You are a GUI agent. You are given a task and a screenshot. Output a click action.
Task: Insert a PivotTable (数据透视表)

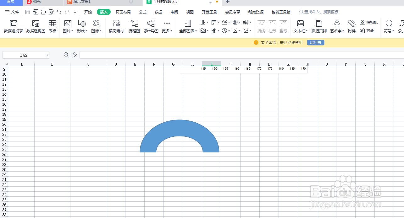(x=13, y=27)
